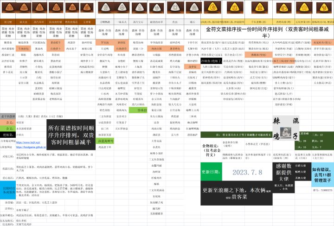Image resolution: width=334 pixels, height=226 pixels.
Task: Select the 一昧真火 gray header cell
Action: (122, 22)
